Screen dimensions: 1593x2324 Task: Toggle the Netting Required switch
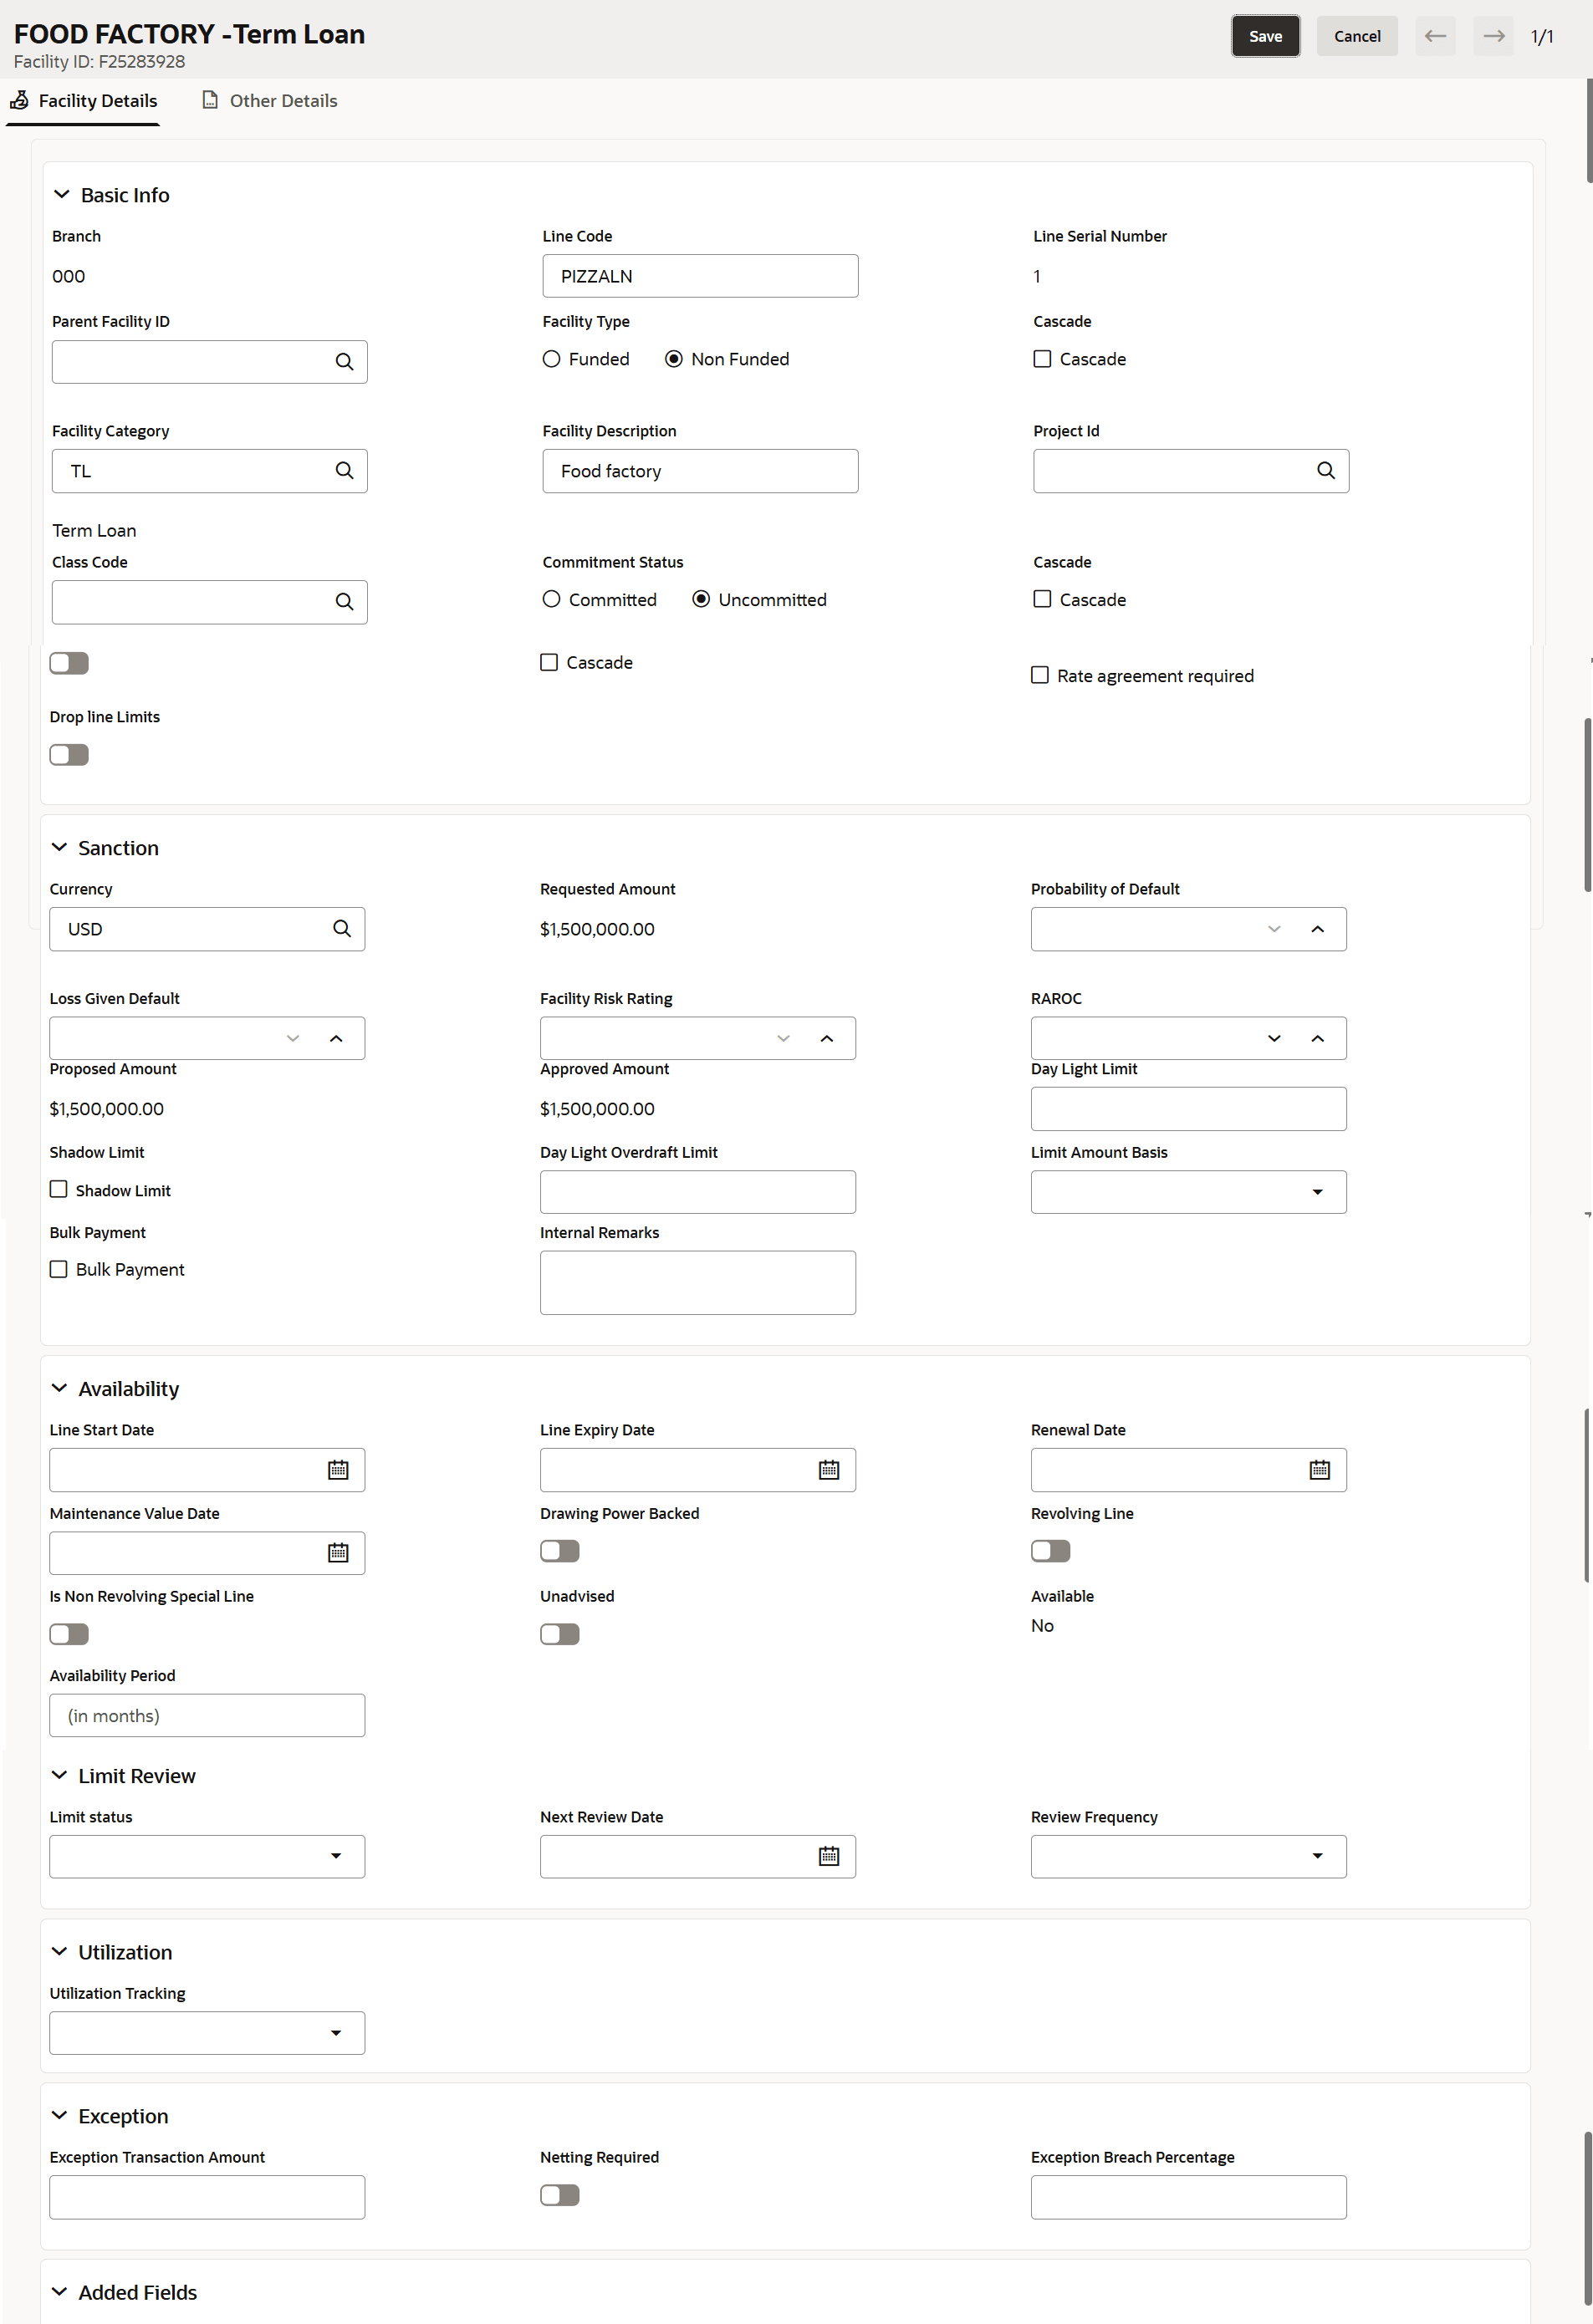(560, 2195)
